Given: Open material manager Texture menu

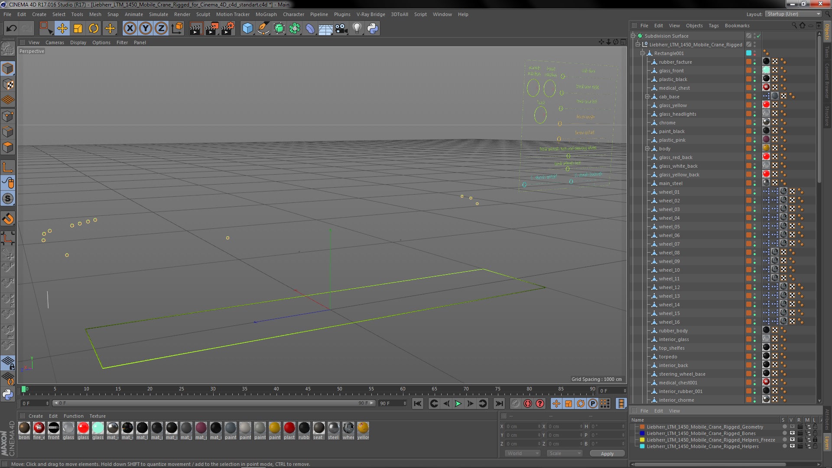Looking at the screenshot, I should click(x=97, y=416).
